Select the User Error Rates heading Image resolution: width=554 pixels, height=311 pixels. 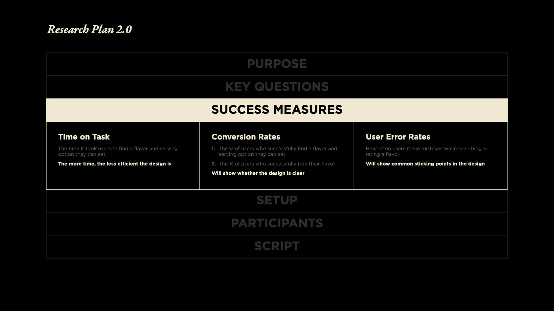[398, 137]
